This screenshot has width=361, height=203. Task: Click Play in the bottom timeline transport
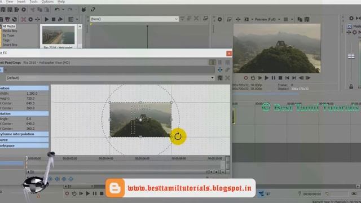tap(88, 193)
